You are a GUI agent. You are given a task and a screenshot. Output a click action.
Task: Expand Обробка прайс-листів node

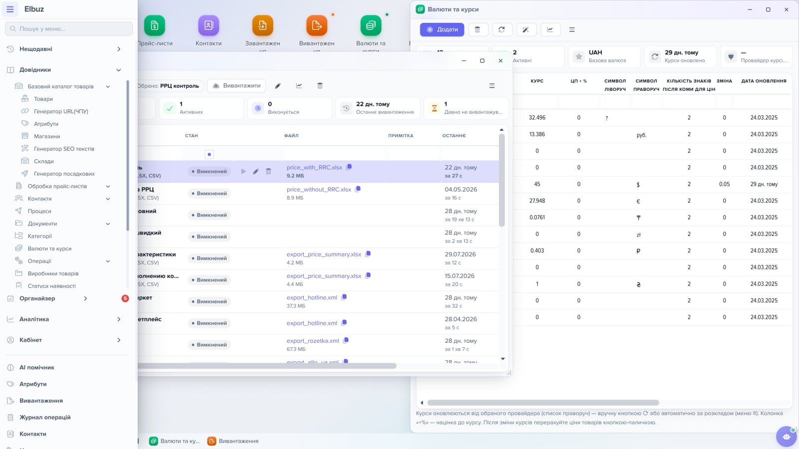(108, 186)
